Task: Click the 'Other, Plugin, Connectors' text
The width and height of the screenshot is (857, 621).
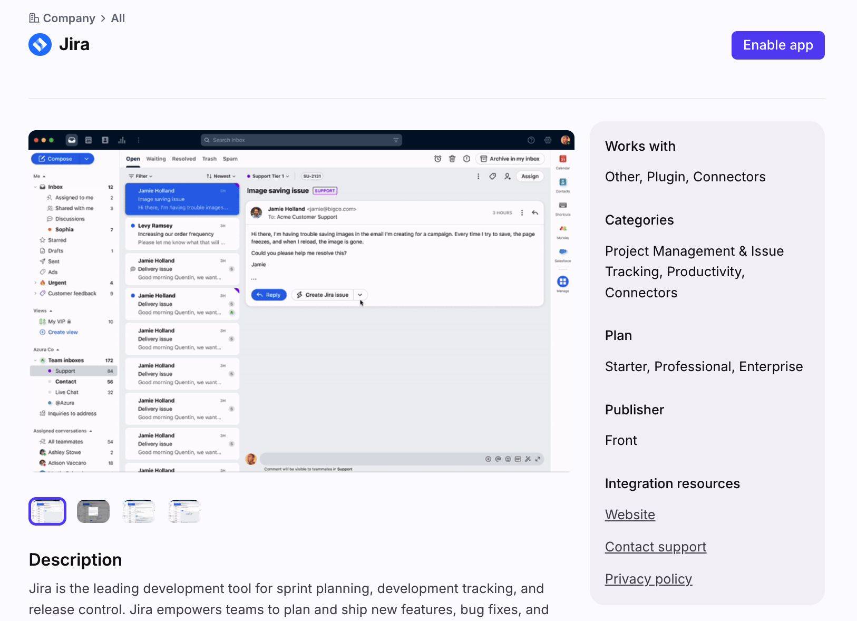Action: pyautogui.click(x=685, y=177)
